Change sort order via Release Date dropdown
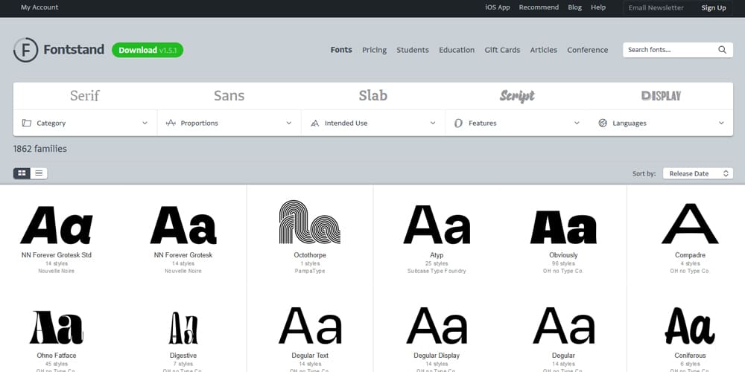The image size is (745, 372). click(698, 173)
